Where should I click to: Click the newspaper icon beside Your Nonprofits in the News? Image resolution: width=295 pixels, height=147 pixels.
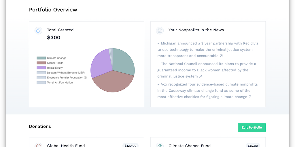coord(160,31)
